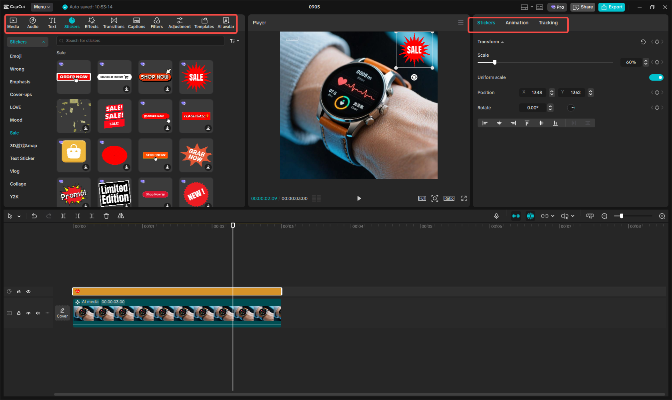This screenshot has height=400, width=672.
Task: Click the microphone record voiceover icon
Action: [x=496, y=216]
